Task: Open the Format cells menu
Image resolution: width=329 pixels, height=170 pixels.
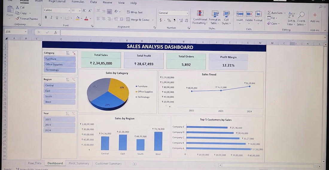Action: [258, 17]
